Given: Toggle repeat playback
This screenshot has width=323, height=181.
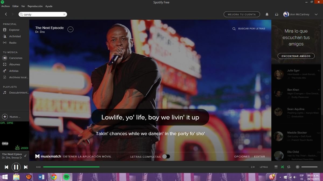Looking at the screenshot, I should tap(289, 167).
